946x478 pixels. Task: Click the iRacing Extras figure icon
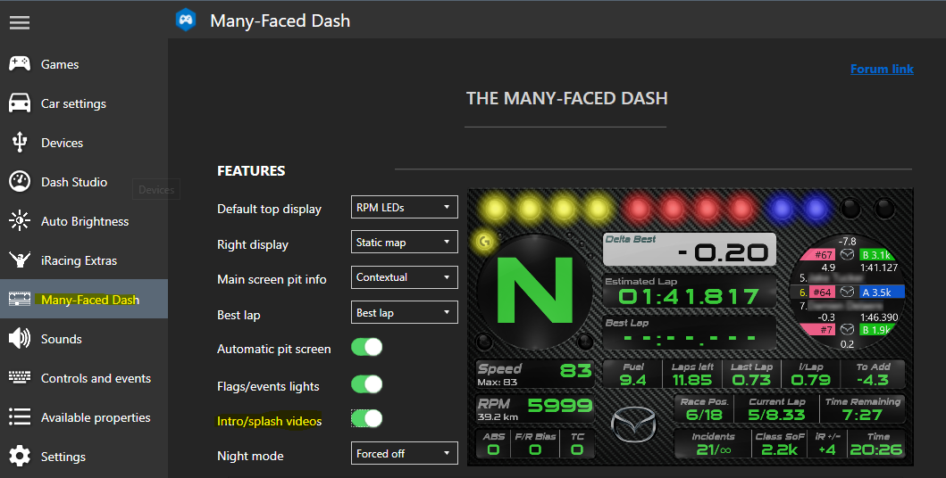click(20, 260)
